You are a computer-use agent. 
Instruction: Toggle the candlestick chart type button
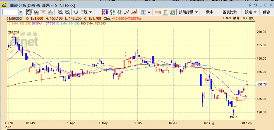(x=105, y=12)
